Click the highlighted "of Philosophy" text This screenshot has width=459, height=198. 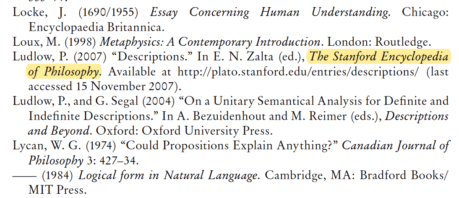64,72
